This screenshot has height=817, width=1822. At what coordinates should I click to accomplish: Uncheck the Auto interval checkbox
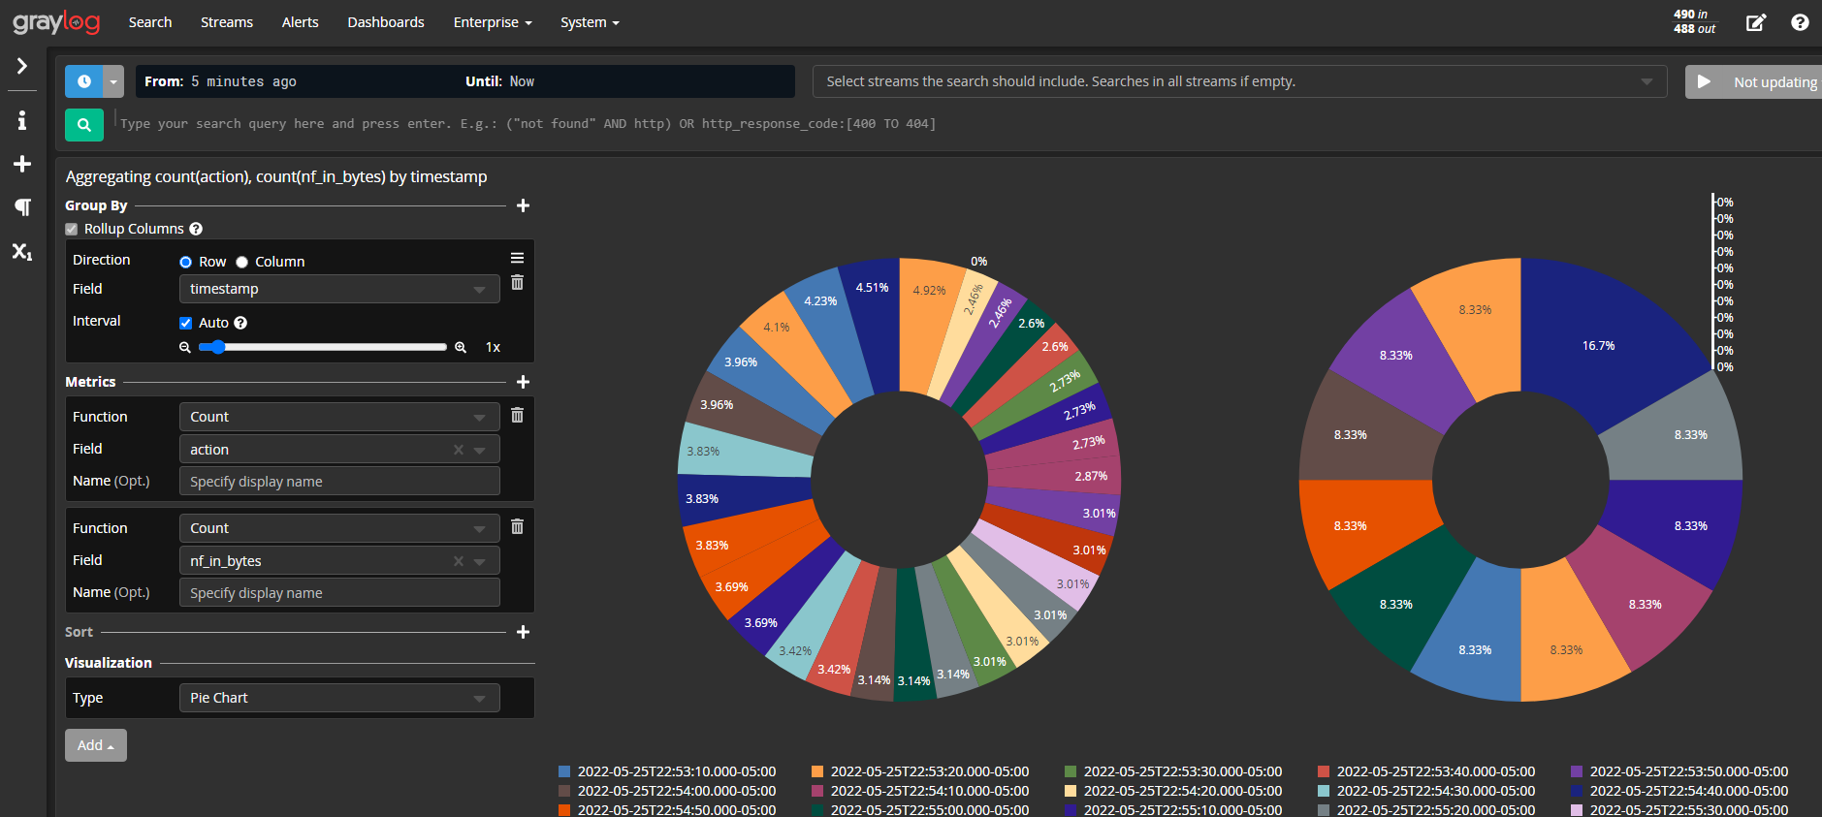(186, 323)
